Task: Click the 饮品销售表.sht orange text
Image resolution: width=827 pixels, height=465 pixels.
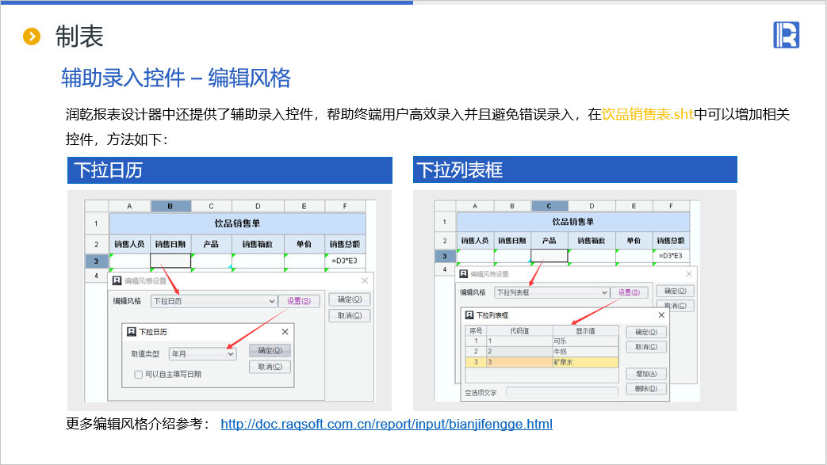Action: [x=647, y=114]
